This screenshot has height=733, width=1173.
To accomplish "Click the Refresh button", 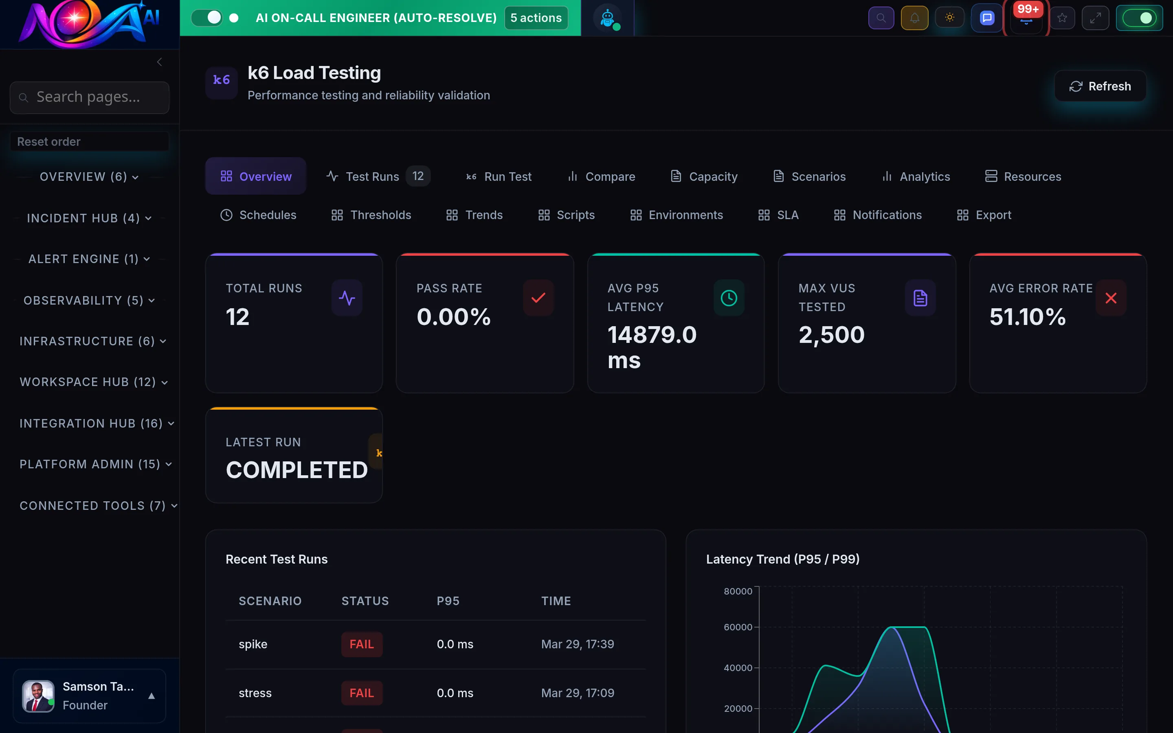I will click(1100, 86).
